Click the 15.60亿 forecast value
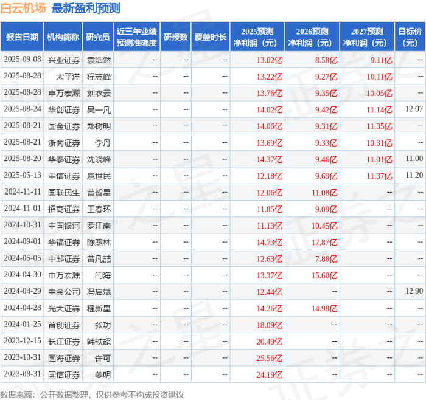This screenshot has height=400, width=426. click(x=324, y=275)
